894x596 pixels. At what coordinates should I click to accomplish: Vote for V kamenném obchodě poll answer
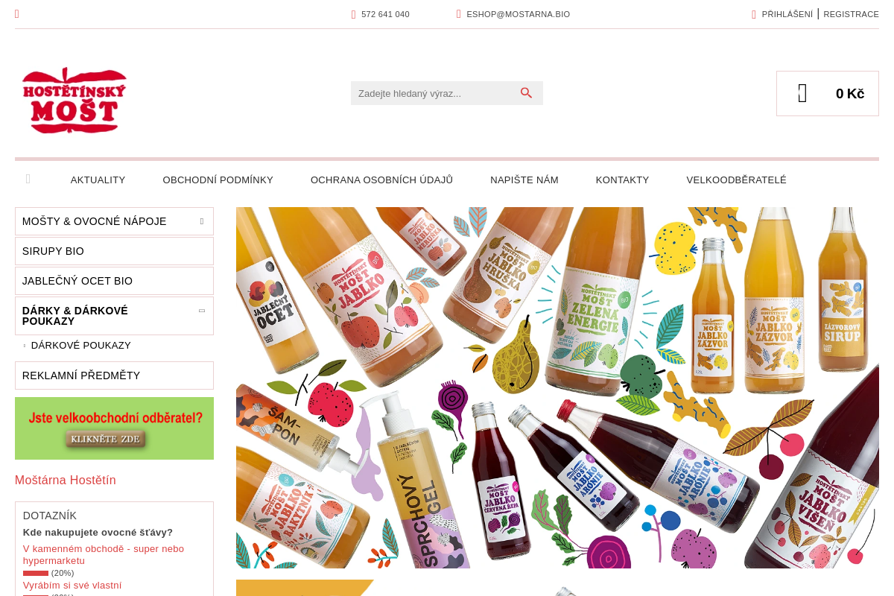[x=104, y=554]
